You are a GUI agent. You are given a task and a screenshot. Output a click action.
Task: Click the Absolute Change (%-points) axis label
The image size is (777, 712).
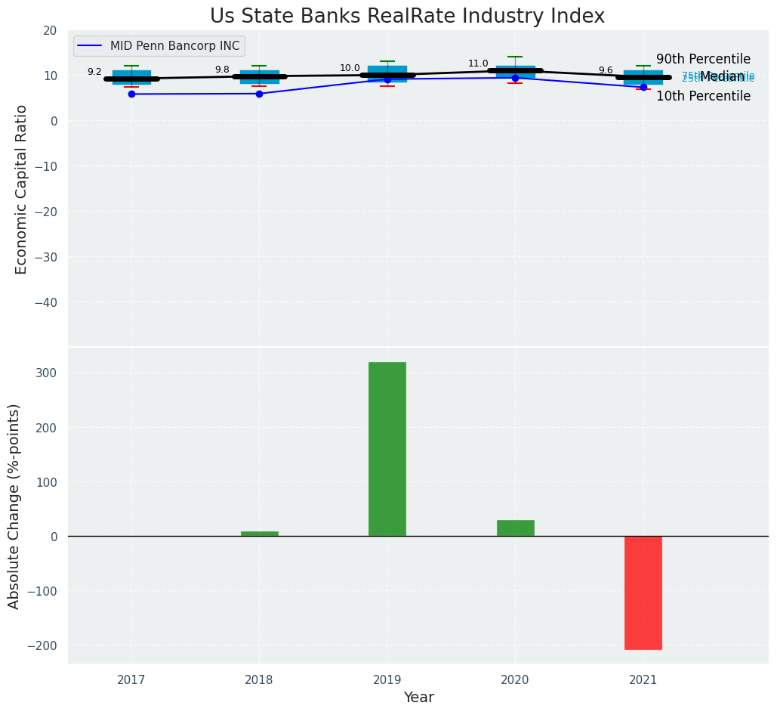14,506
